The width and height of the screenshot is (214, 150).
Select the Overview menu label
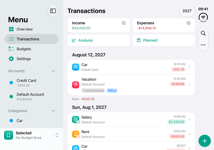pos(25,29)
